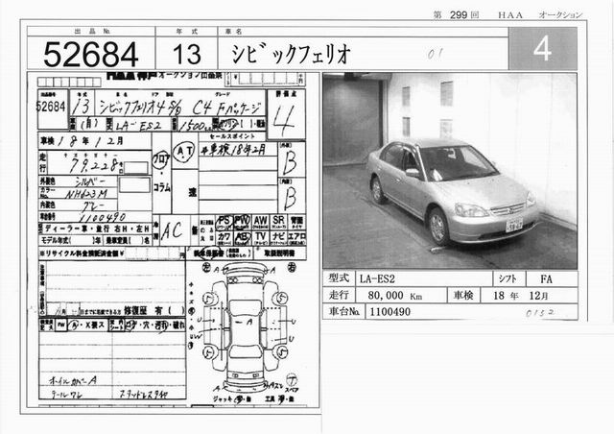Image resolution: width=614 pixels, height=434 pixels.
Task: Click the circled AT transmission mark
Action: click(183, 152)
